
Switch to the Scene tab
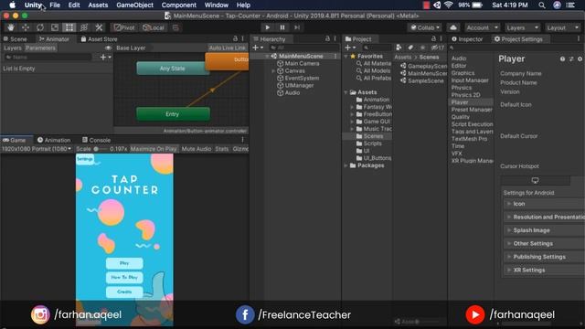(x=16, y=39)
